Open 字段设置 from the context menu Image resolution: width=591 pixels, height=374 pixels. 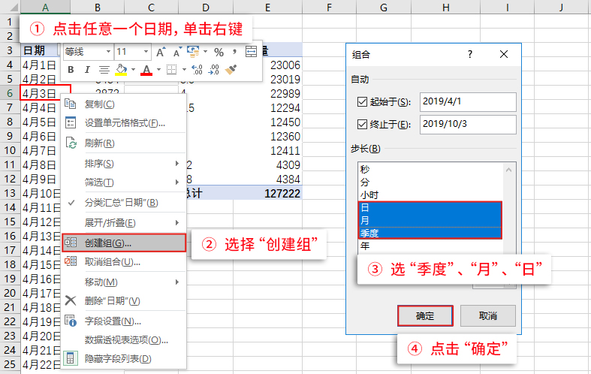coord(124,321)
